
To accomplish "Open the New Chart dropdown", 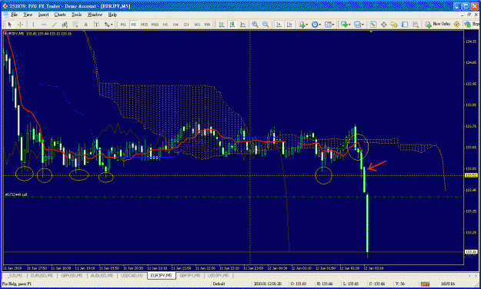I will 346,25.
